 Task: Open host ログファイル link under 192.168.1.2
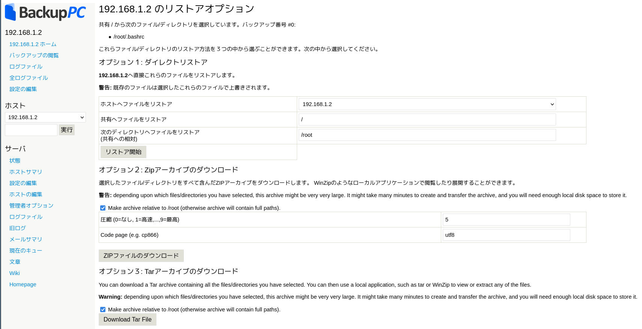coord(26,67)
